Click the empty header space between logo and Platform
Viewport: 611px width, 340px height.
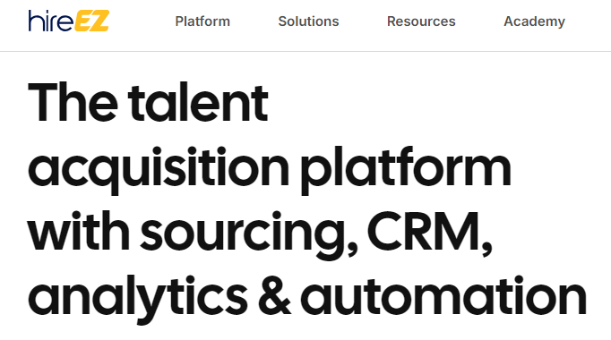click(x=142, y=21)
